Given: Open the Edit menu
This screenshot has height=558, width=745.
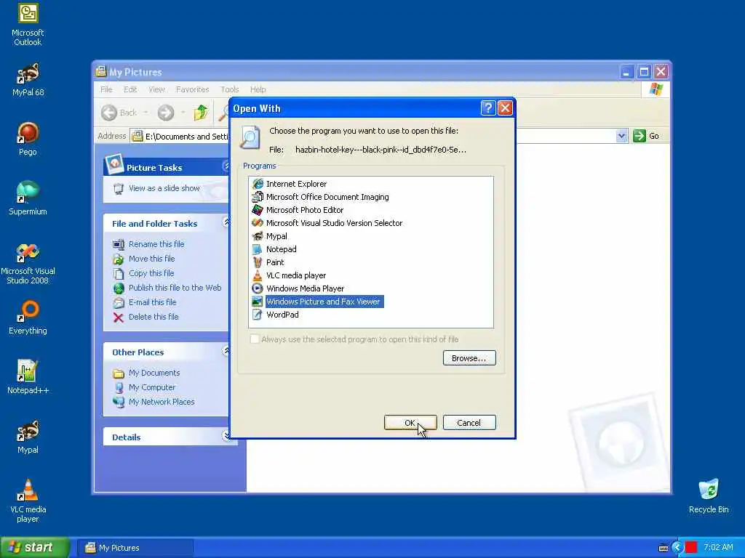Looking at the screenshot, I should click(x=130, y=89).
